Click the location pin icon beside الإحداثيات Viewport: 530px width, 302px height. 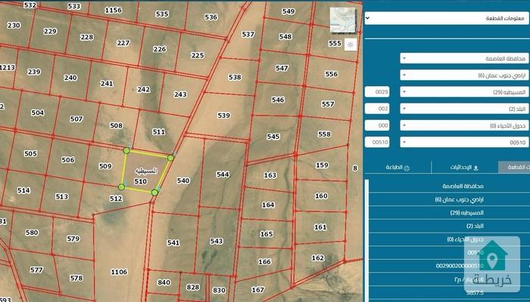coord(476,168)
